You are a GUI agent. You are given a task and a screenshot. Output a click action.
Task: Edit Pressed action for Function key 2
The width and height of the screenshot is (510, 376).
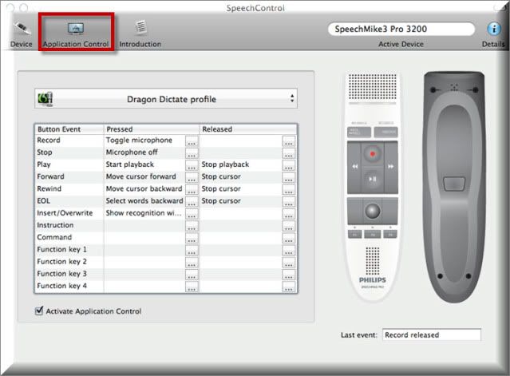[x=192, y=262]
